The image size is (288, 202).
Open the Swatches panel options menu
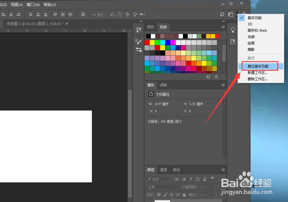click(x=223, y=27)
